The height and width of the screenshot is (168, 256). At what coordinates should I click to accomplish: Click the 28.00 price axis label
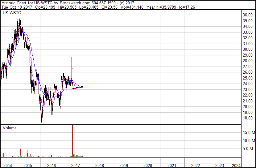point(248,61)
